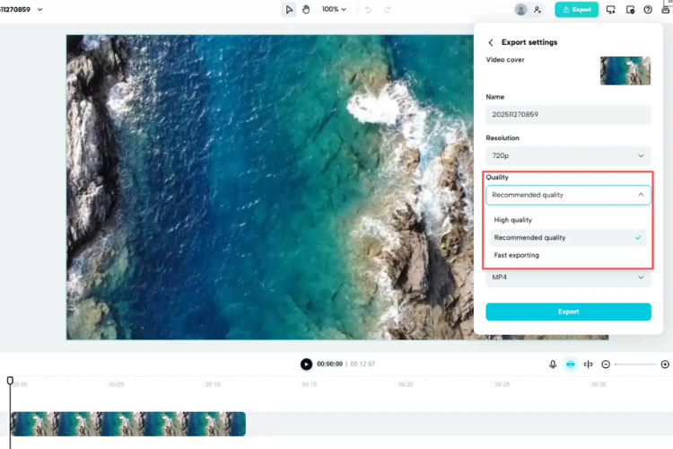Start voiceover with microphone icon
Screen dimensions: 673x449
pyautogui.click(x=553, y=365)
